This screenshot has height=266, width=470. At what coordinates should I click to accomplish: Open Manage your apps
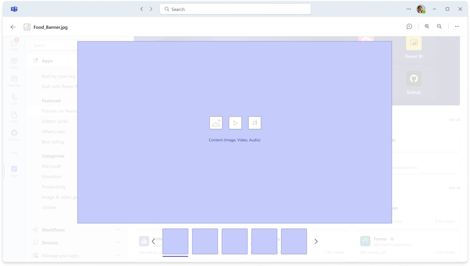coord(60,256)
